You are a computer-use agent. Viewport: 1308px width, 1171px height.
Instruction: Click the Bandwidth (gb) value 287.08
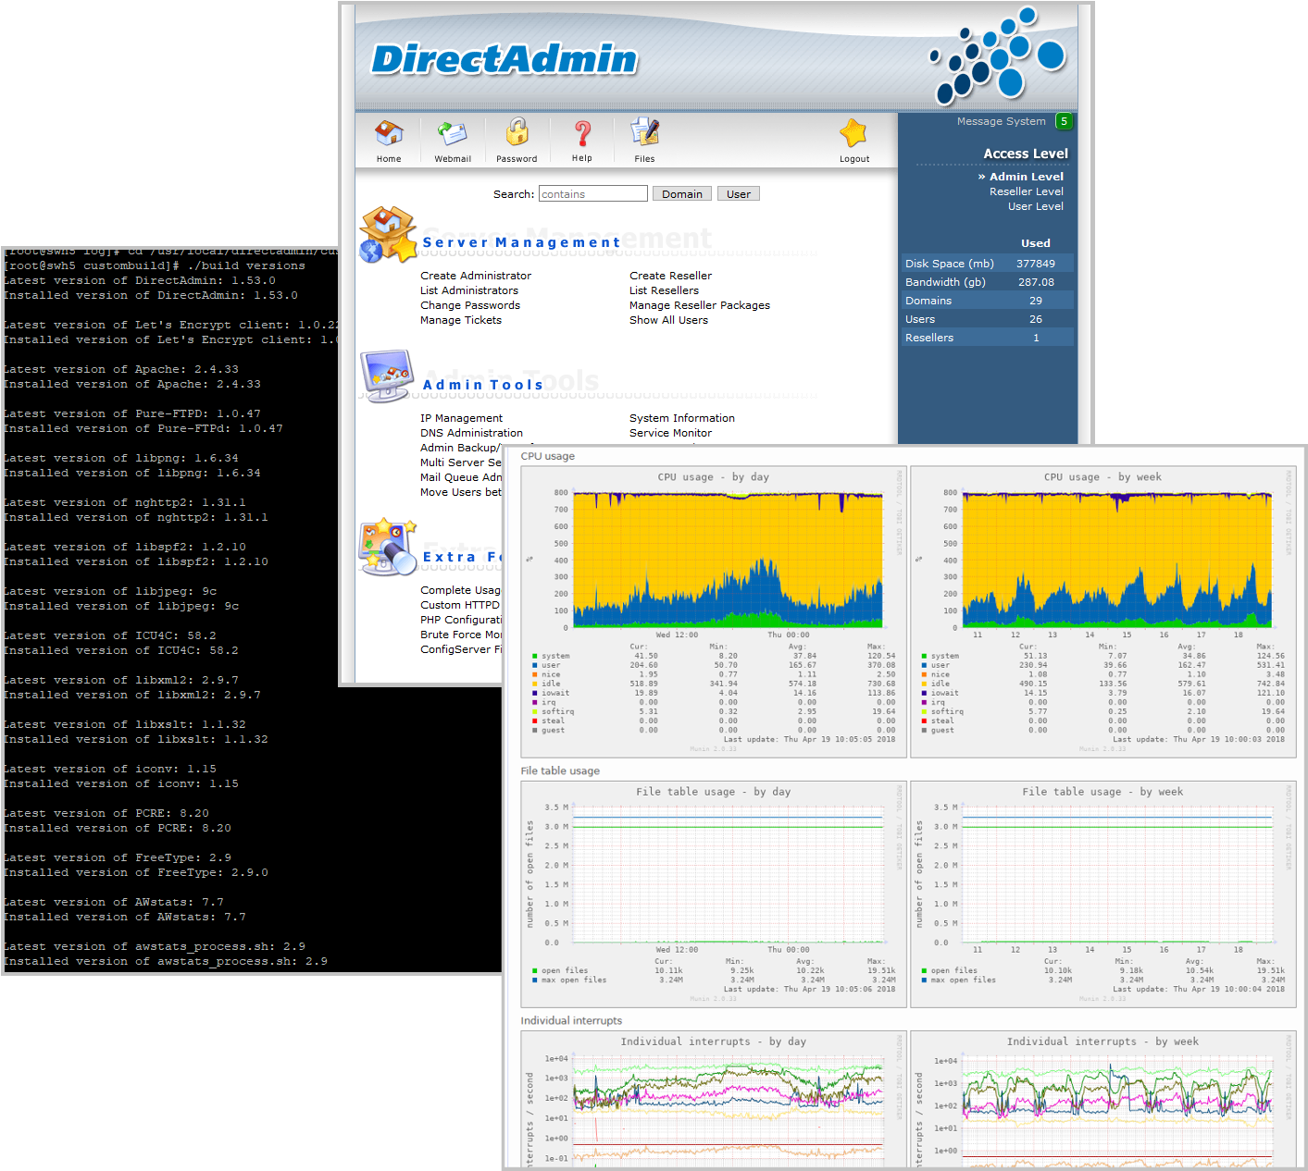[x=1036, y=282]
